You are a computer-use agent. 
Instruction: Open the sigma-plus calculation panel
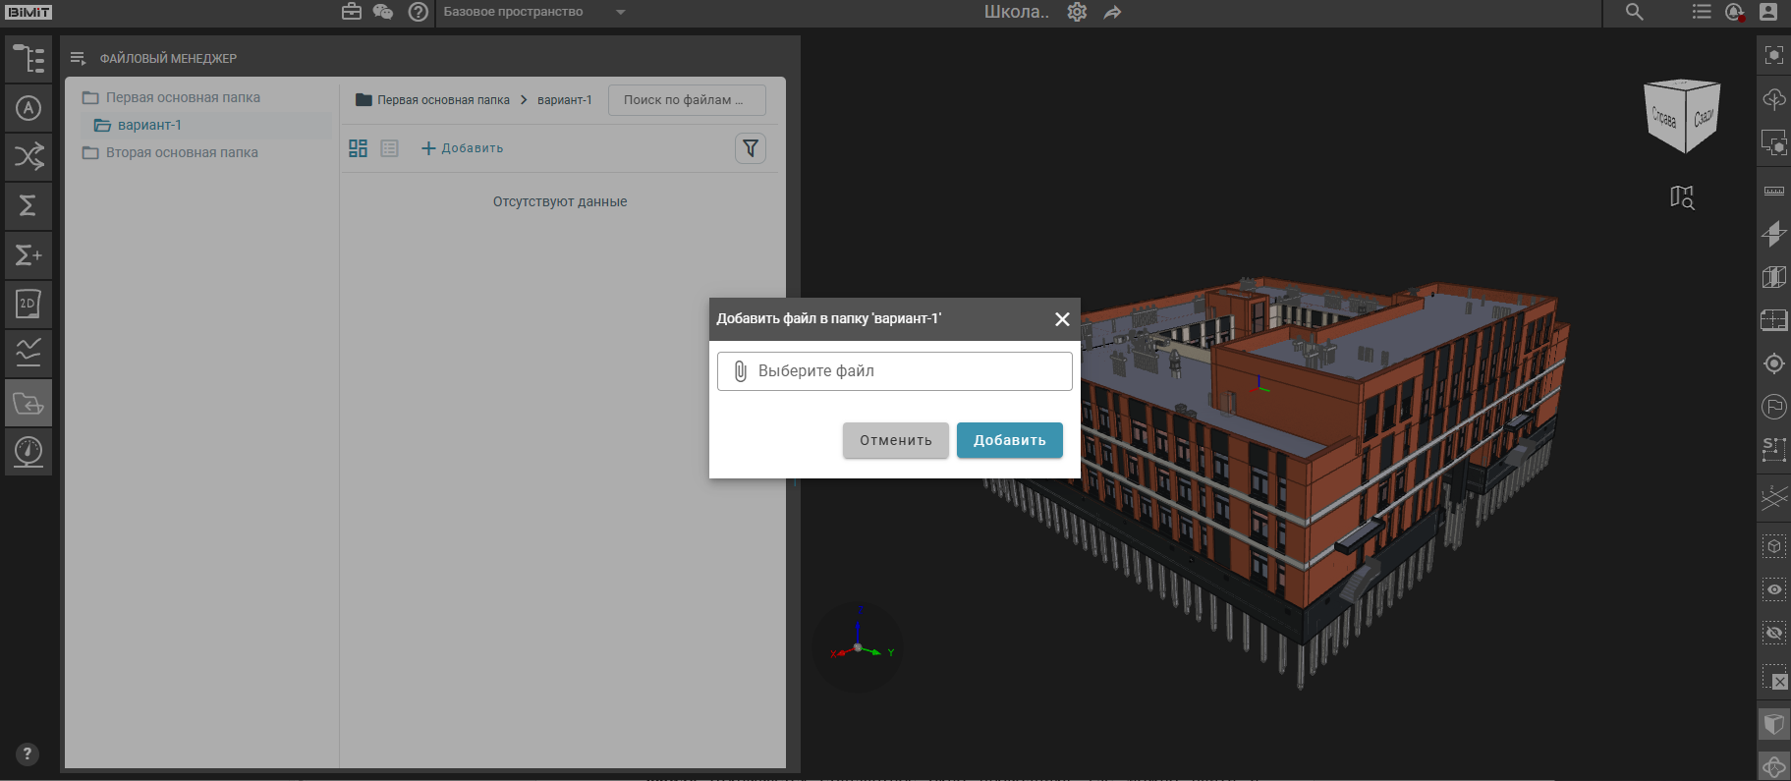[x=28, y=255]
